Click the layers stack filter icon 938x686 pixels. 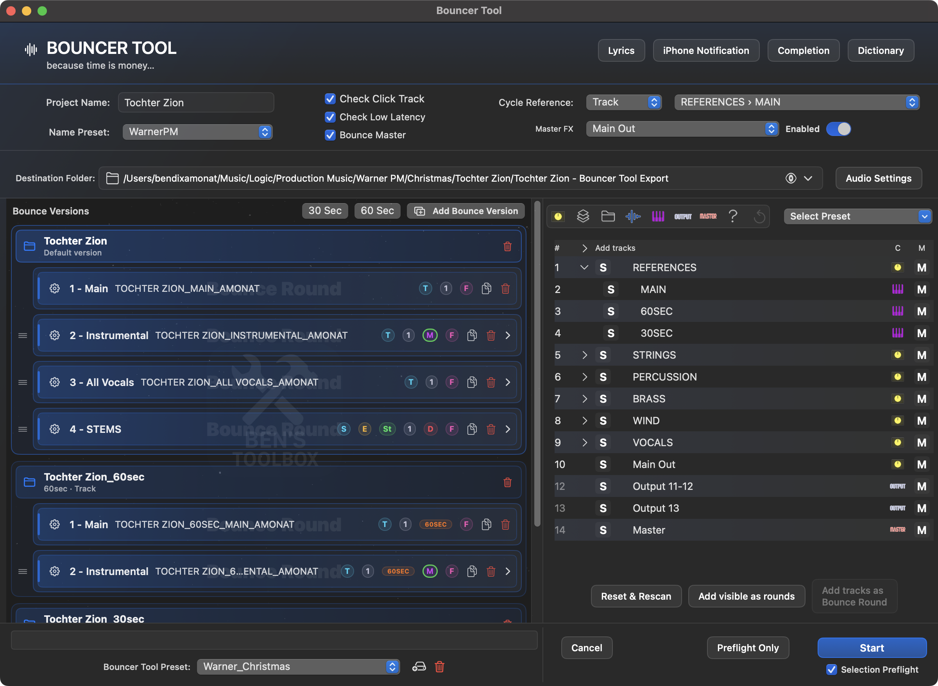pyautogui.click(x=583, y=216)
